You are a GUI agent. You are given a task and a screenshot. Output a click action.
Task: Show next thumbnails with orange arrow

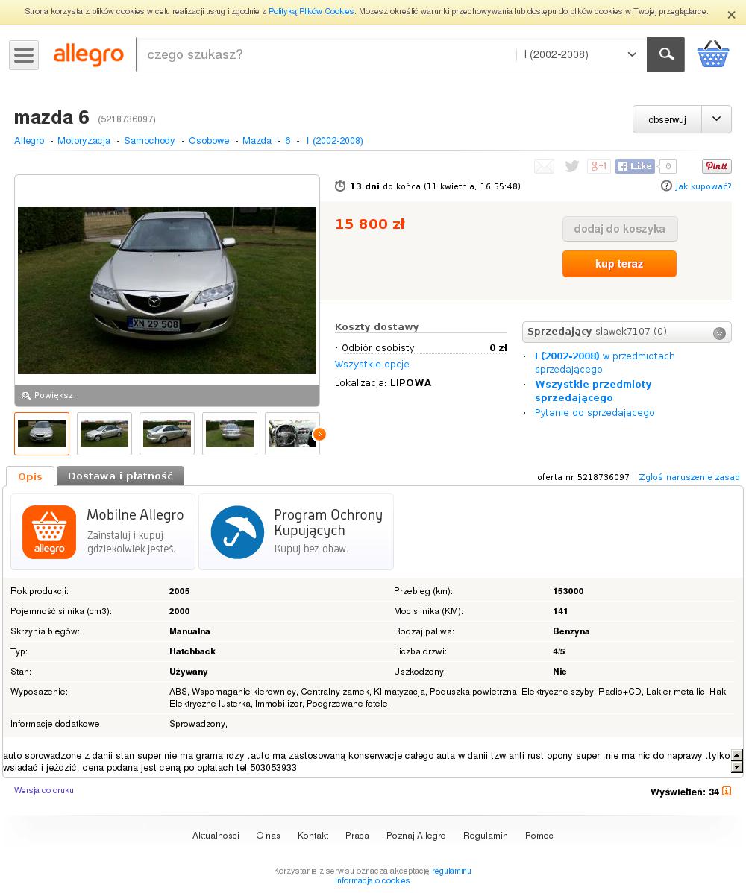320,434
